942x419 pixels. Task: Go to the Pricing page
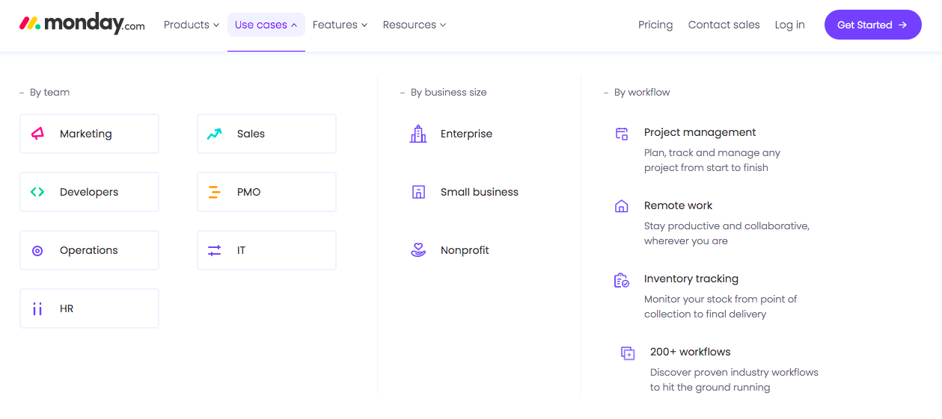[655, 25]
